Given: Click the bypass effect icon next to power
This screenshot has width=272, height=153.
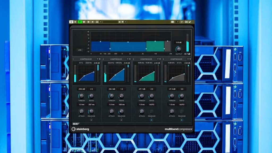Looking at the screenshot, I should [x=75, y=22].
